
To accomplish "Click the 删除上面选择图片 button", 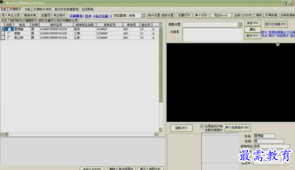I will pos(121,168).
